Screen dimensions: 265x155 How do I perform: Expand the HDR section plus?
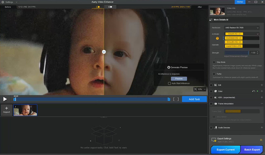click(262, 97)
